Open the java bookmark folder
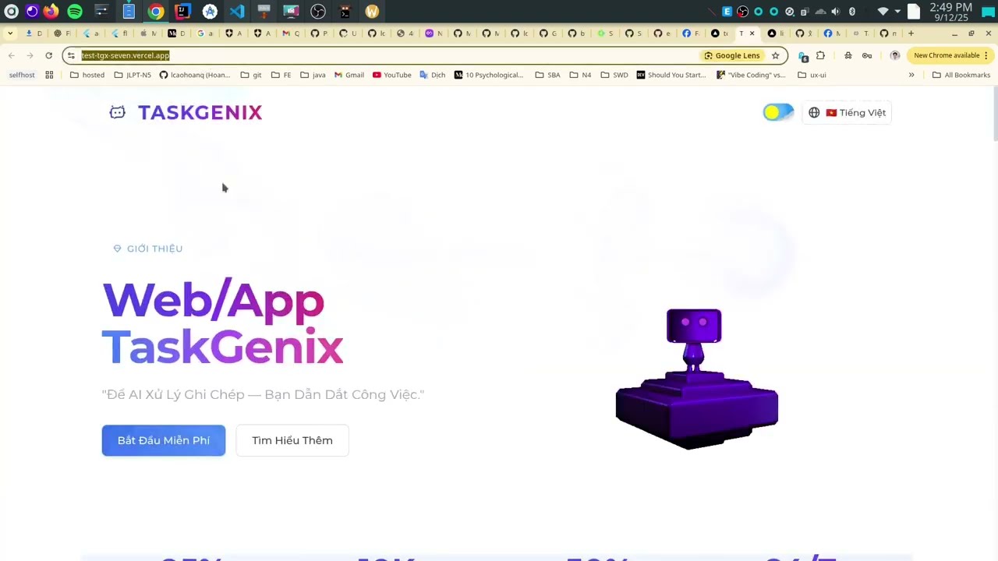The height and width of the screenshot is (561, 998). point(313,75)
